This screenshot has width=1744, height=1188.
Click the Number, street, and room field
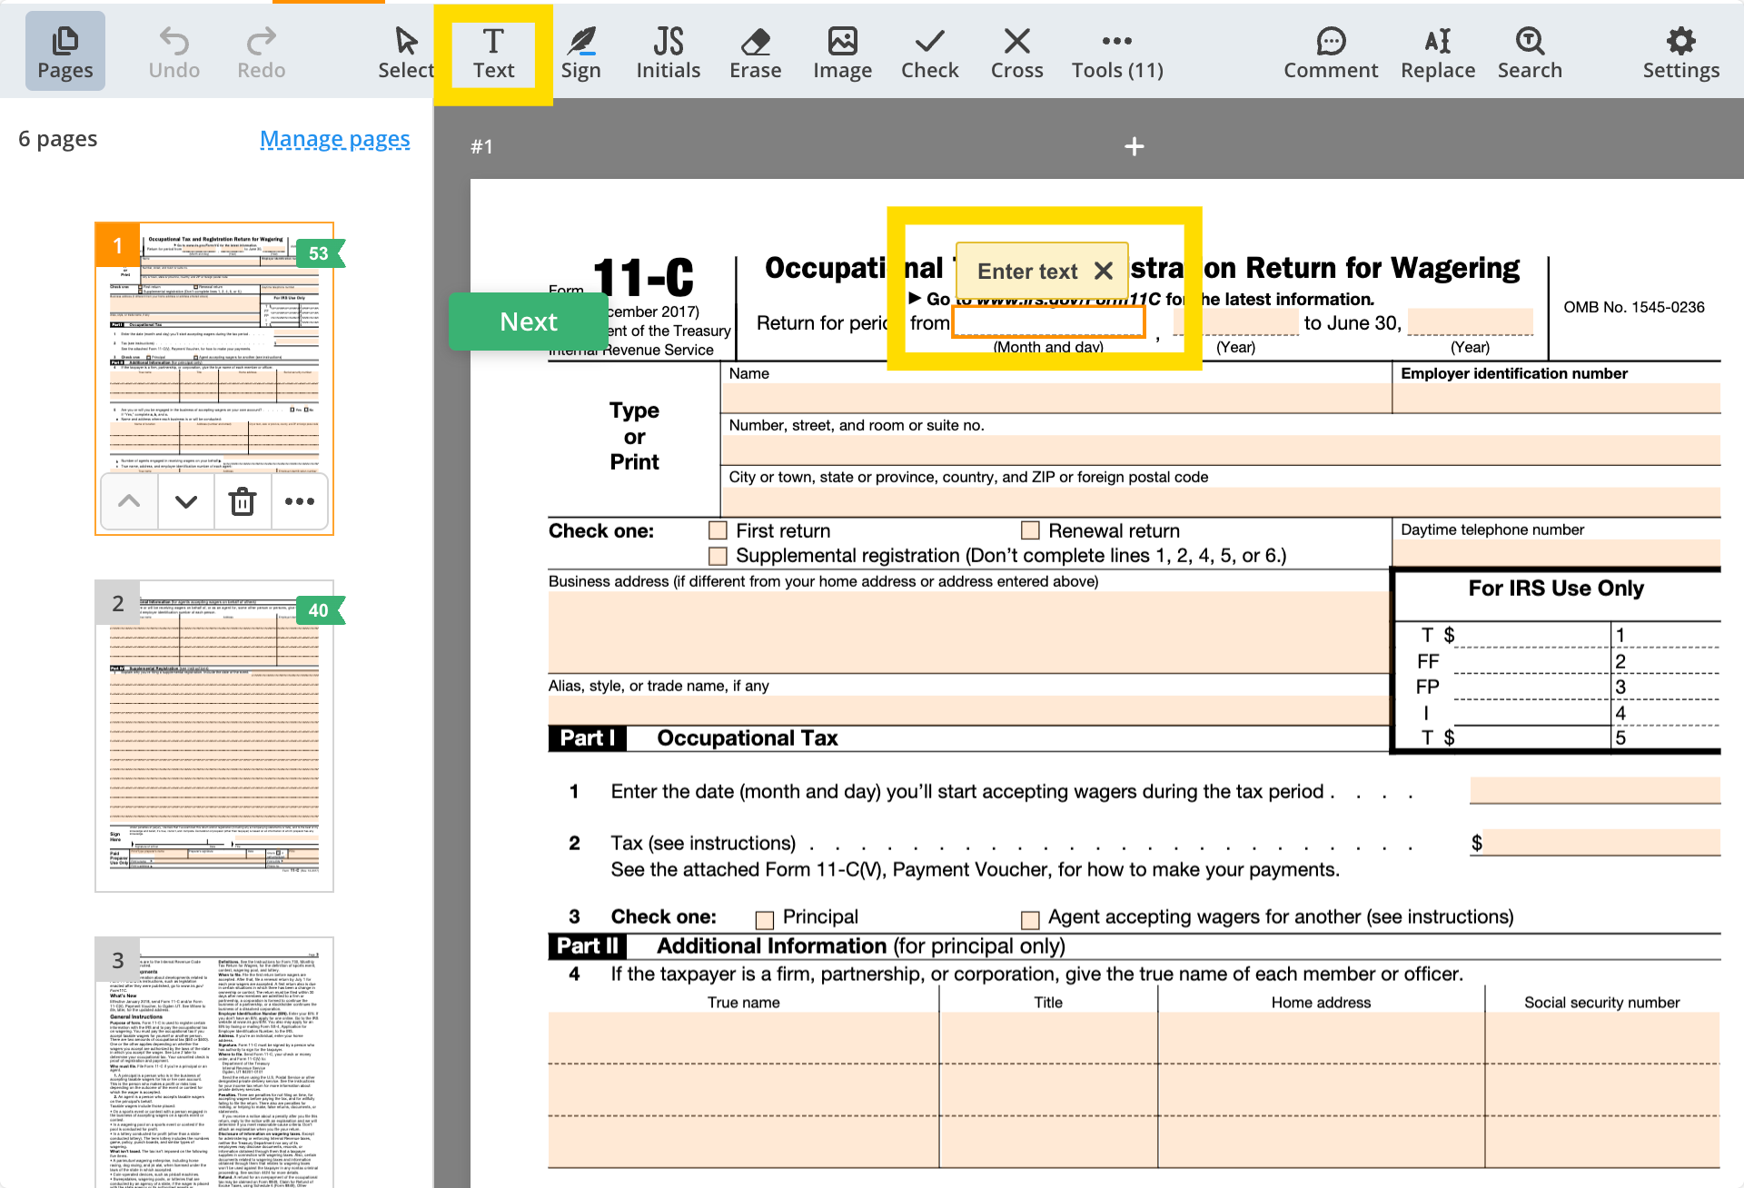[x=1221, y=450]
